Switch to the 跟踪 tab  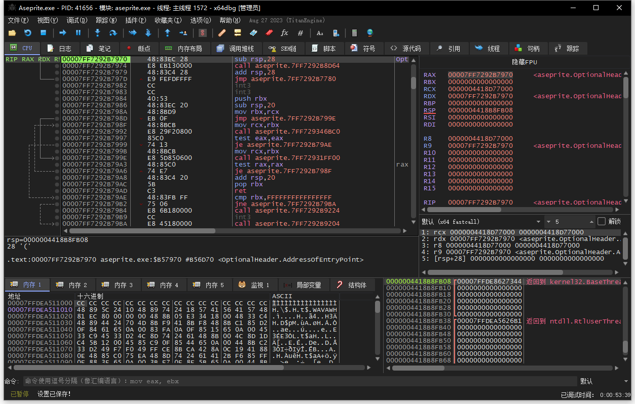(567, 49)
